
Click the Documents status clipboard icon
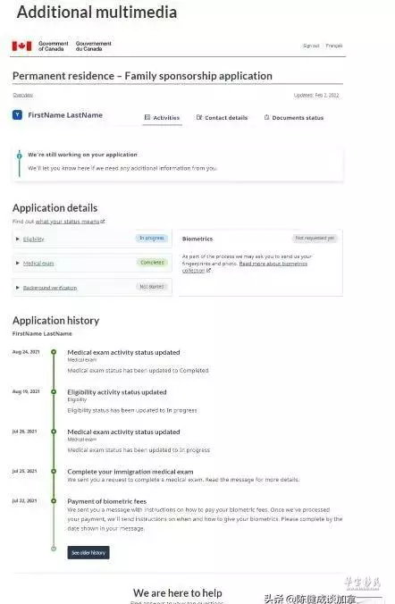pos(266,117)
